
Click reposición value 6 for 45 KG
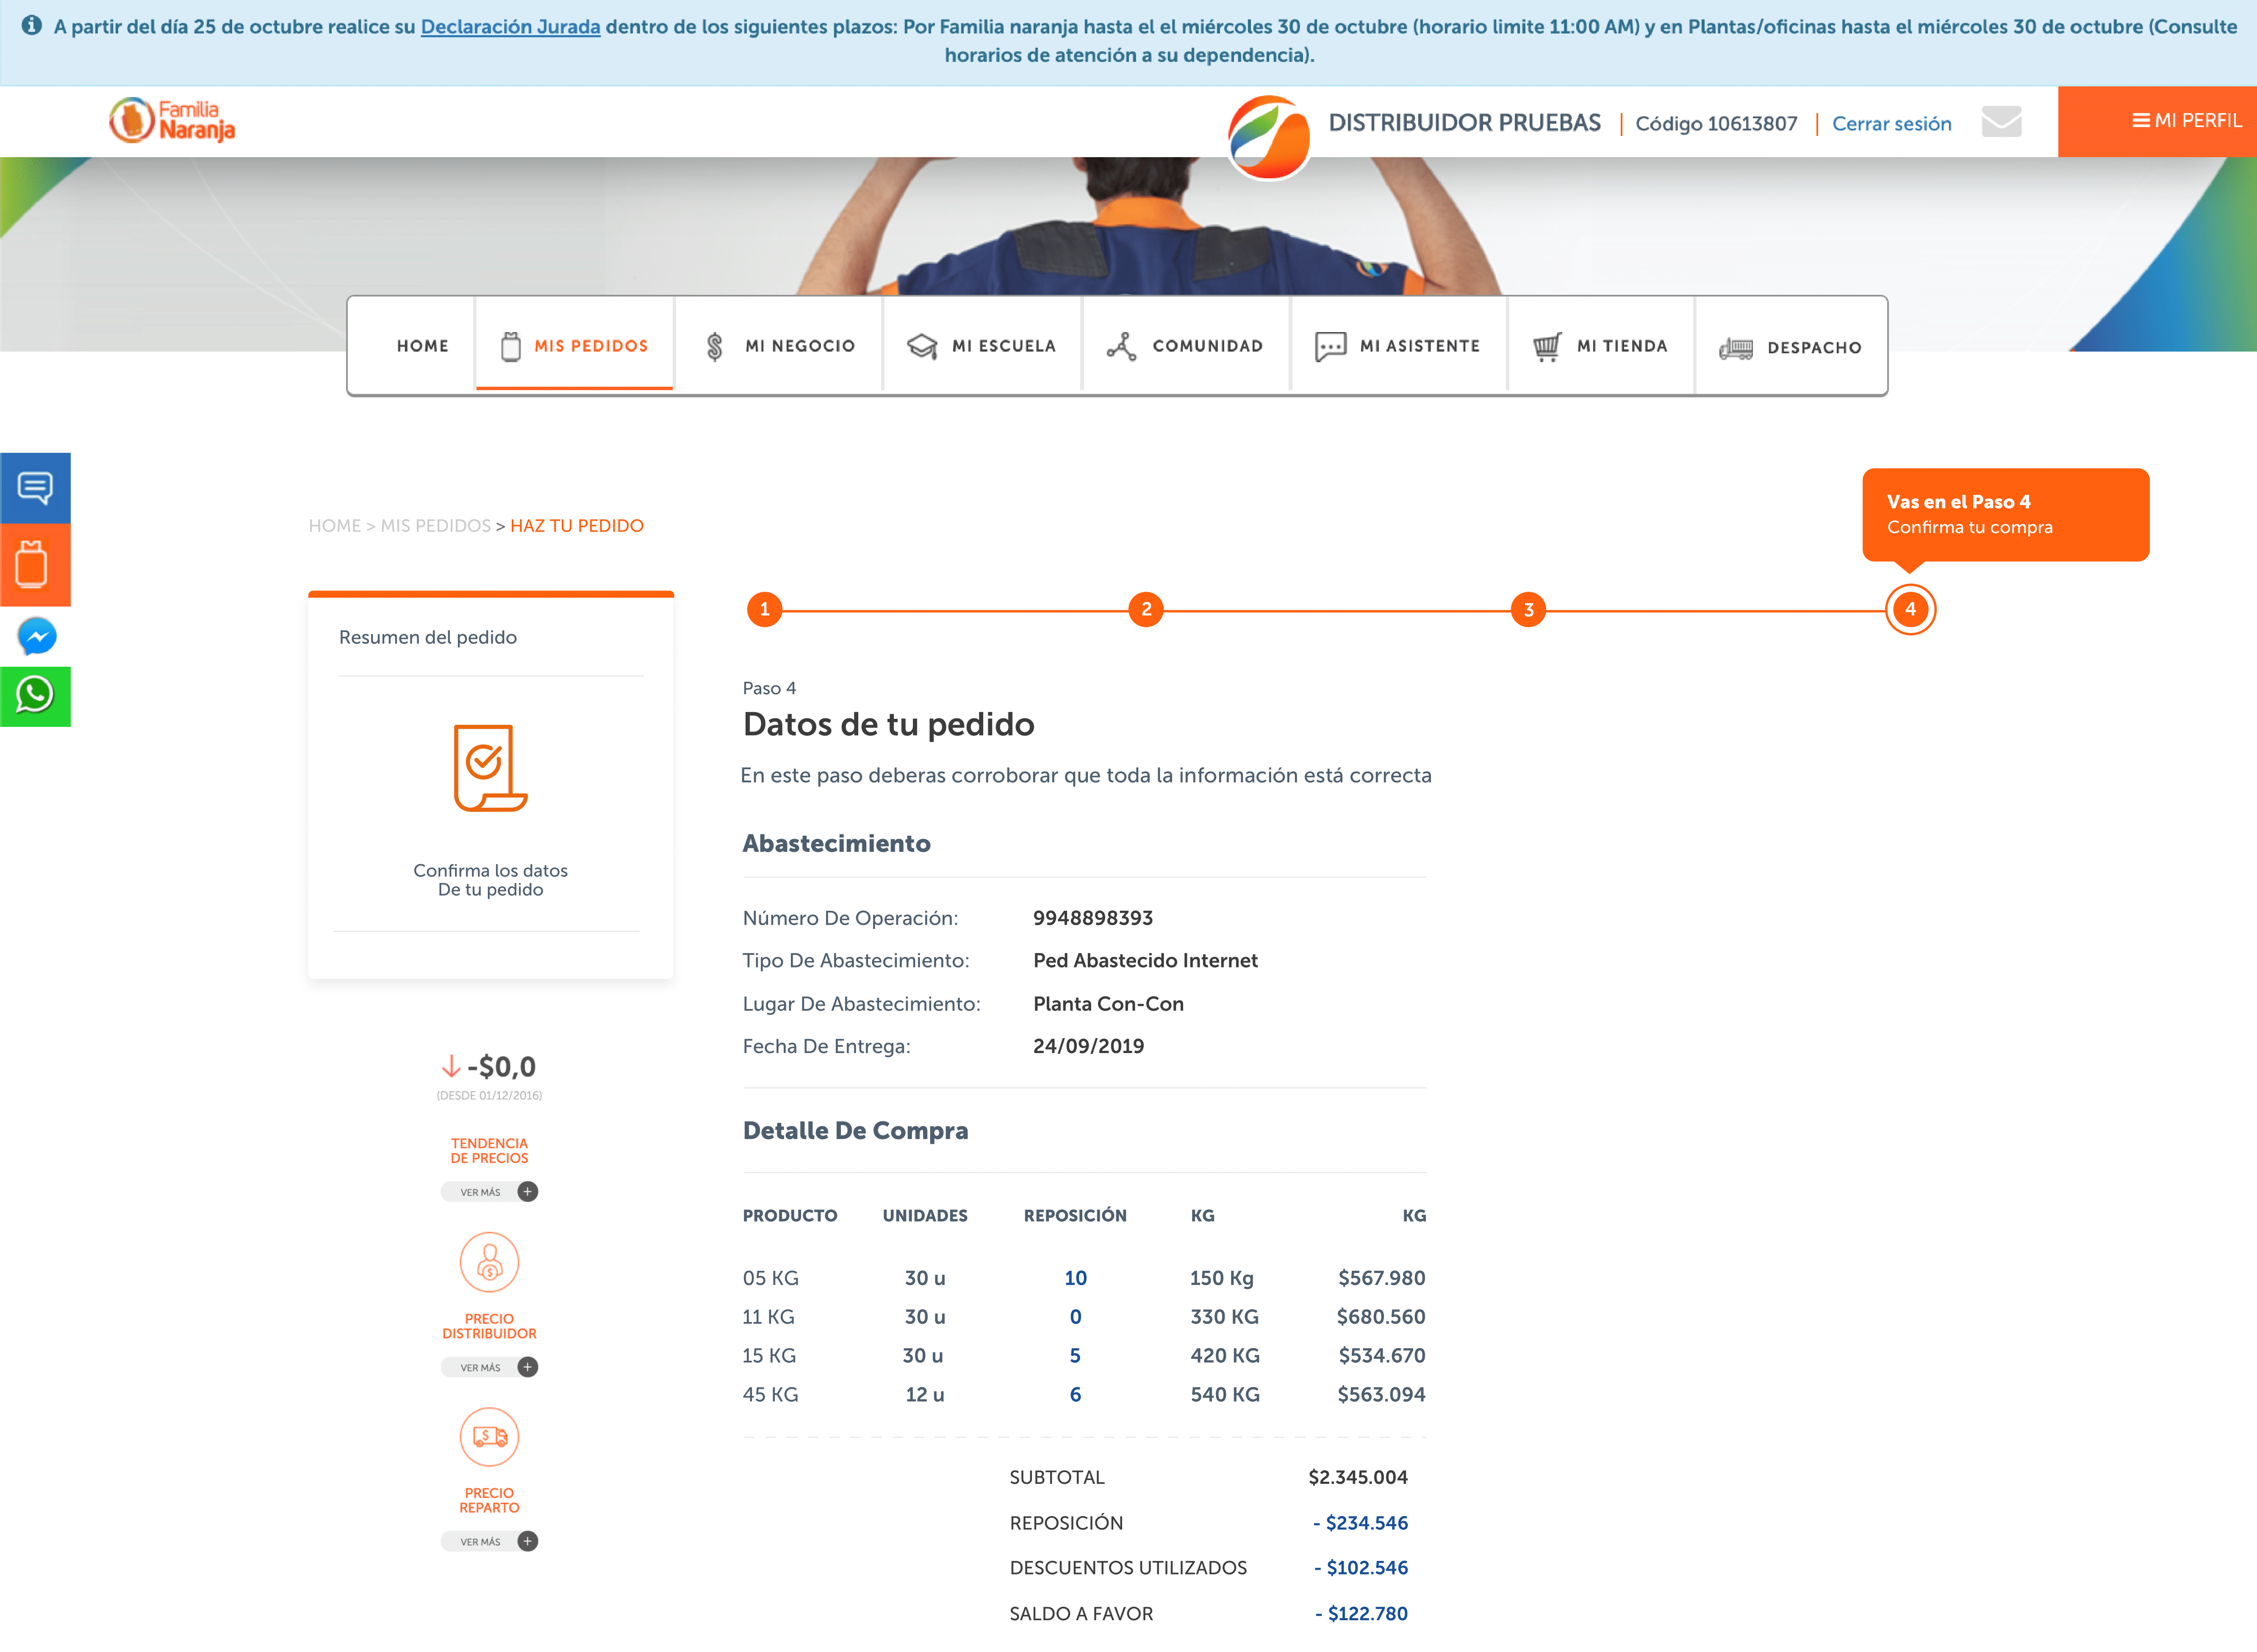pos(1075,1395)
